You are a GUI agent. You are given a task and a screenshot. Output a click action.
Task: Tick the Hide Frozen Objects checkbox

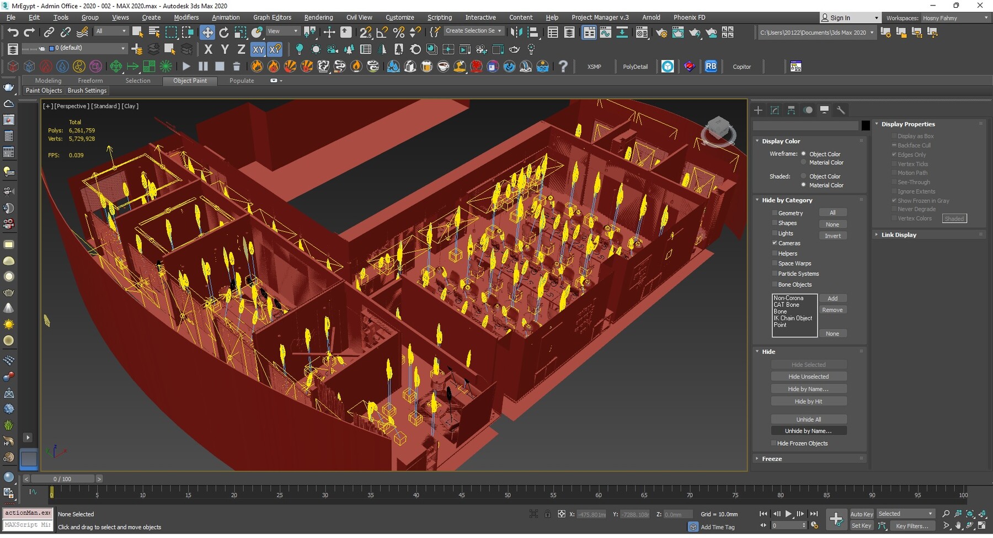[x=773, y=444]
